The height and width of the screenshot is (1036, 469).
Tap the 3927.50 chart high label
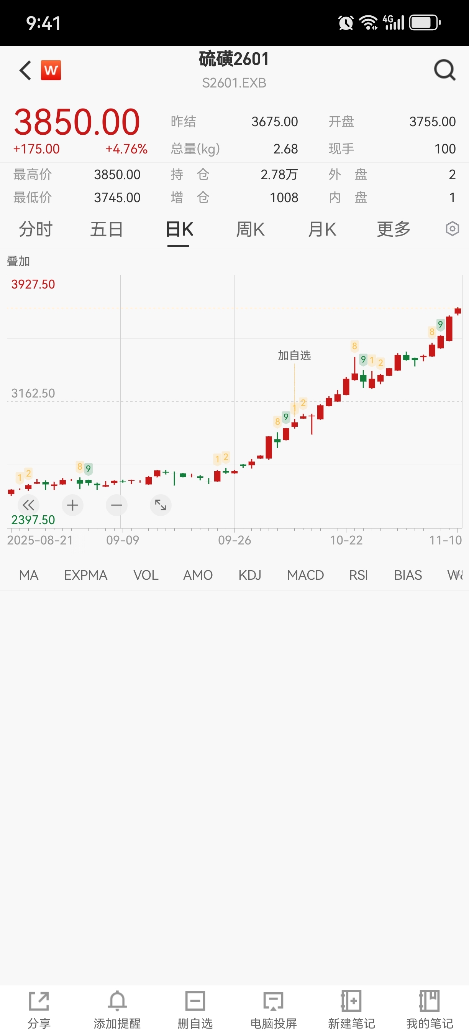(x=33, y=284)
